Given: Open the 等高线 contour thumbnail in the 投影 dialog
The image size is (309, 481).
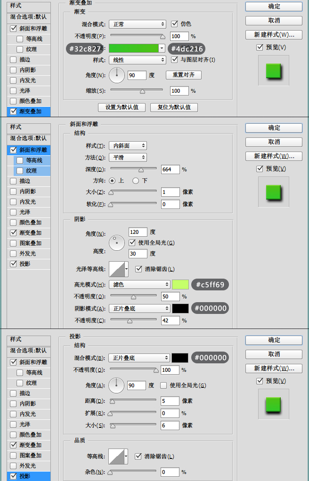Looking at the screenshot, I should (116, 457).
